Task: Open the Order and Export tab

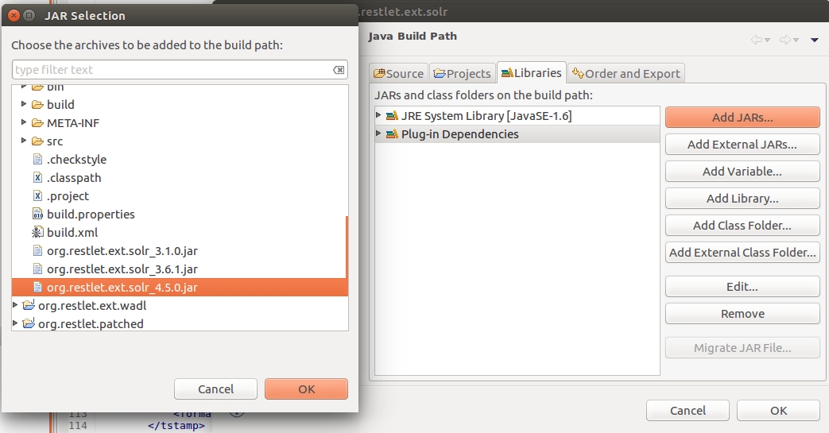Action: pos(626,73)
